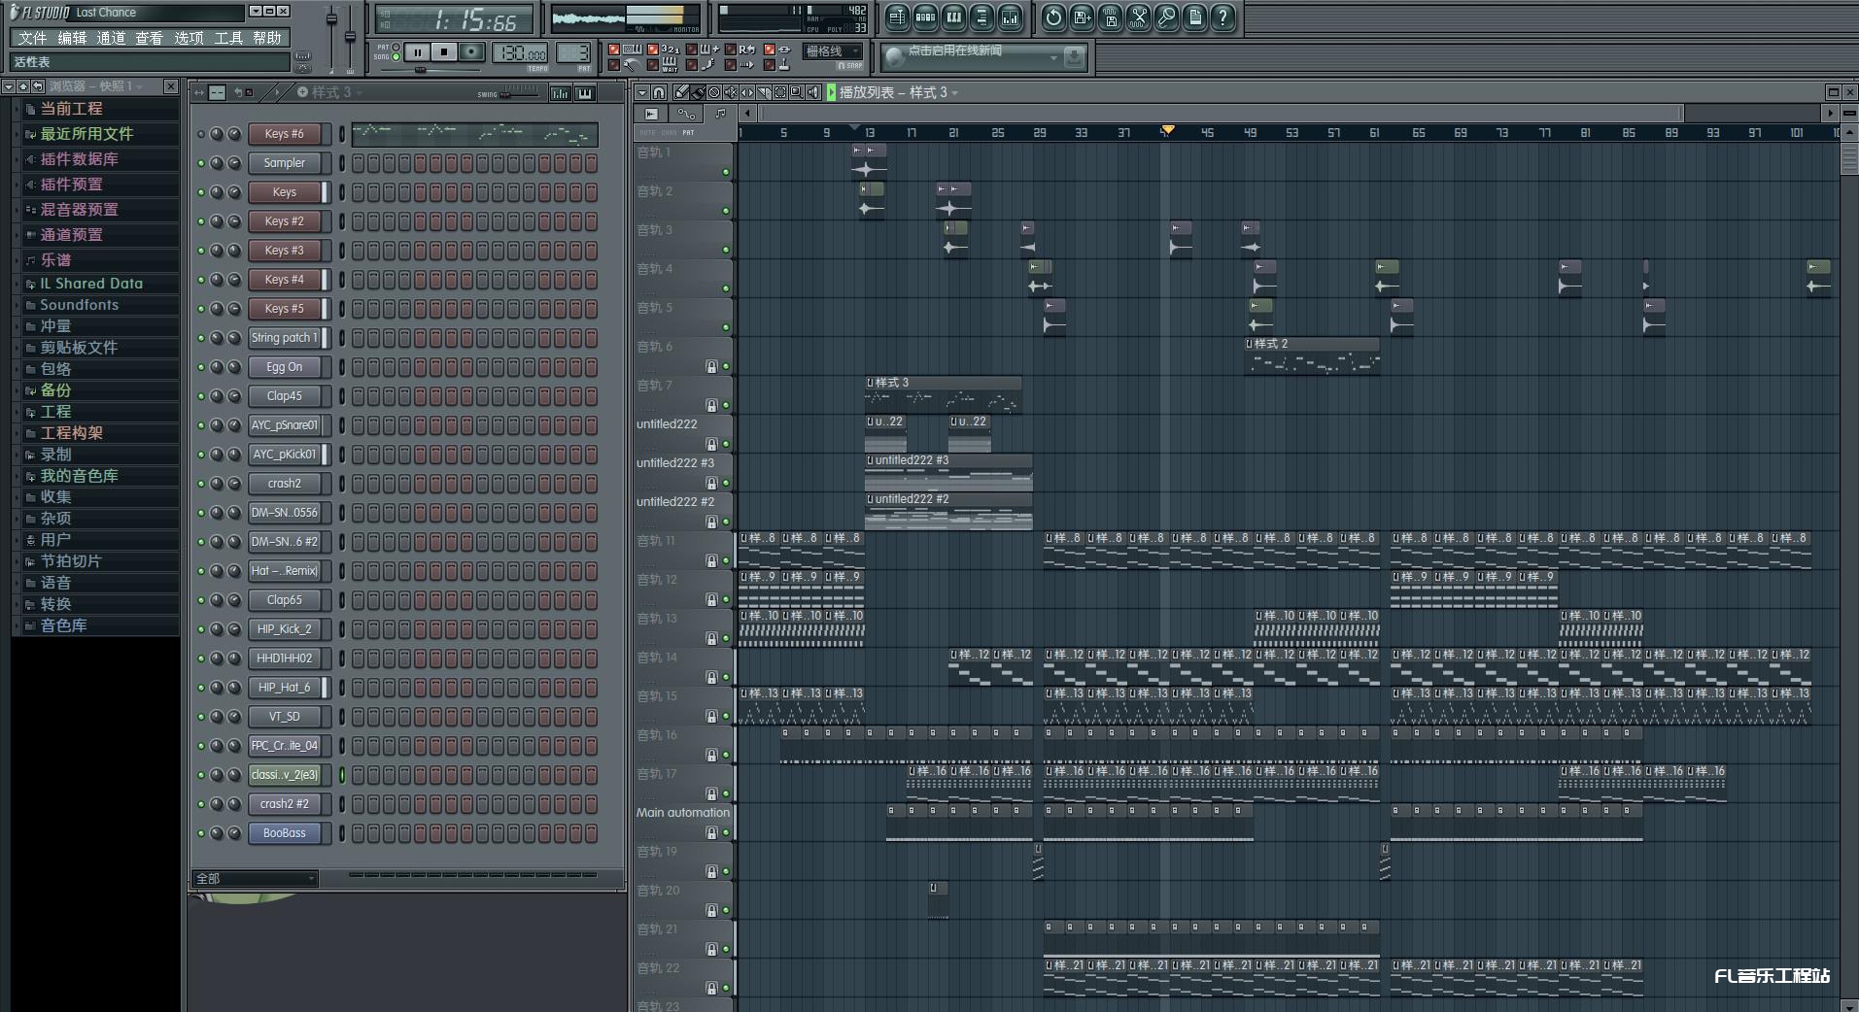Select the delete tool in playlist toolbar
This screenshot has height=1012, width=1859.
(x=714, y=92)
